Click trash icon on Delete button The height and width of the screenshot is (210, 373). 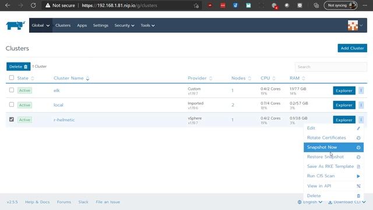point(26,67)
